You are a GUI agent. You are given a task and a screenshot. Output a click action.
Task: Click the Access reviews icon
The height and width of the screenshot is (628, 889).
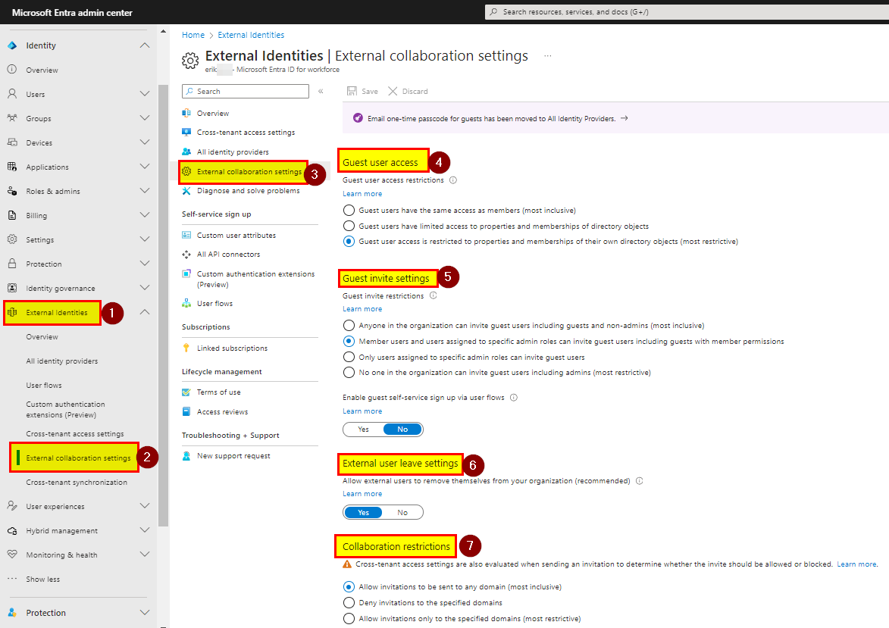click(186, 412)
